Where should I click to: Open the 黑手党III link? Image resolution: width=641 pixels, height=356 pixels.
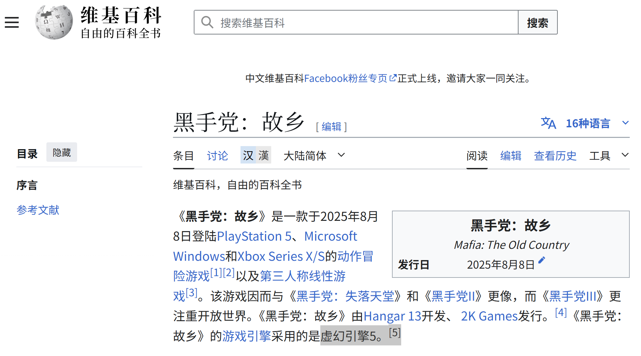573,296
